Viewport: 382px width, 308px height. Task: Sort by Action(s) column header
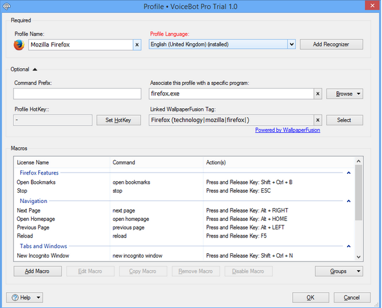(279, 162)
